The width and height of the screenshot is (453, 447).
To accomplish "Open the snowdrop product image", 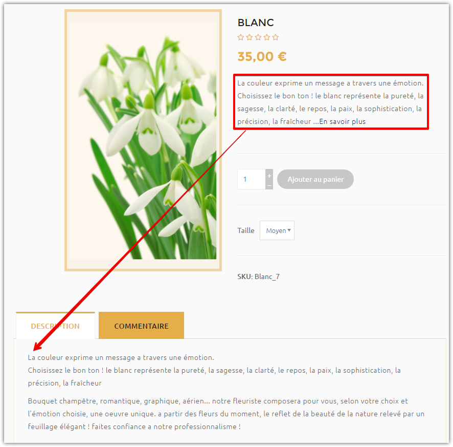I will pyautogui.click(x=143, y=140).
